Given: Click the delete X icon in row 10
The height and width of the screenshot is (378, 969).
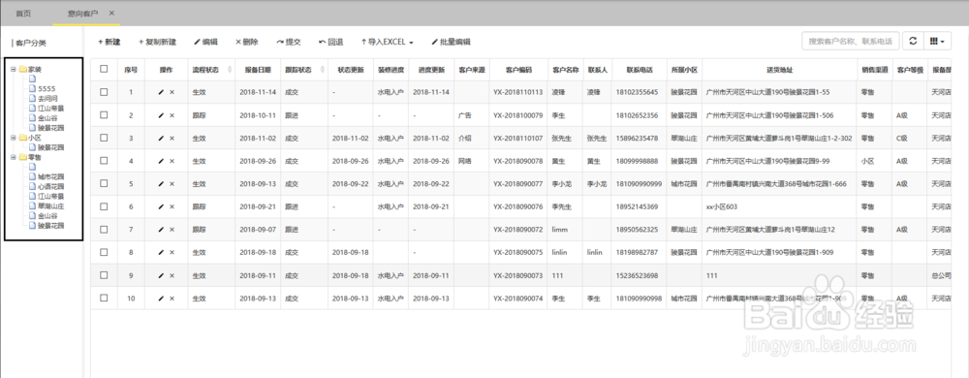Looking at the screenshot, I should point(172,298).
